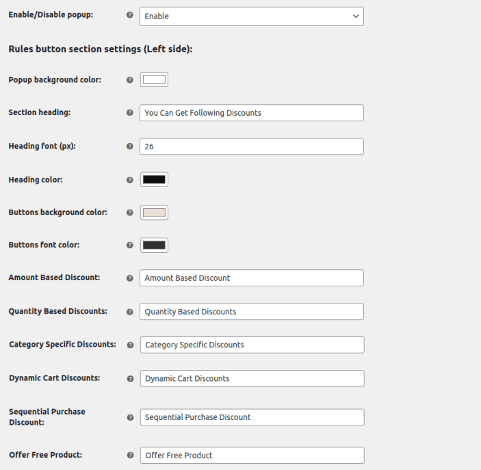Click help tooltip icon for Section heading
481x470 pixels.
(130, 113)
